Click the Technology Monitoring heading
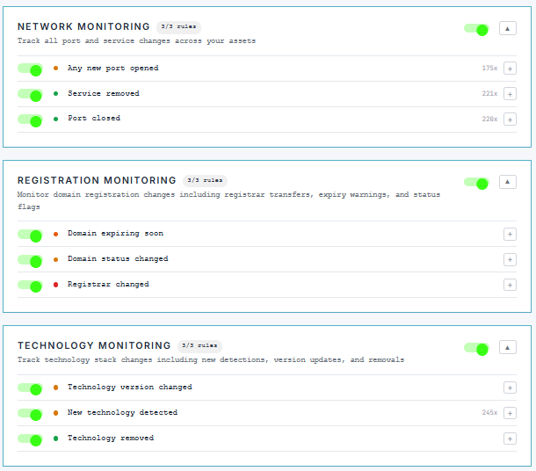536x471 pixels. click(x=94, y=346)
